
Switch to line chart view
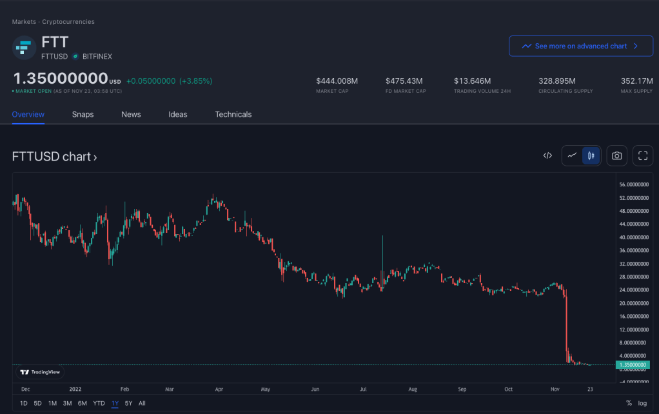click(x=572, y=155)
